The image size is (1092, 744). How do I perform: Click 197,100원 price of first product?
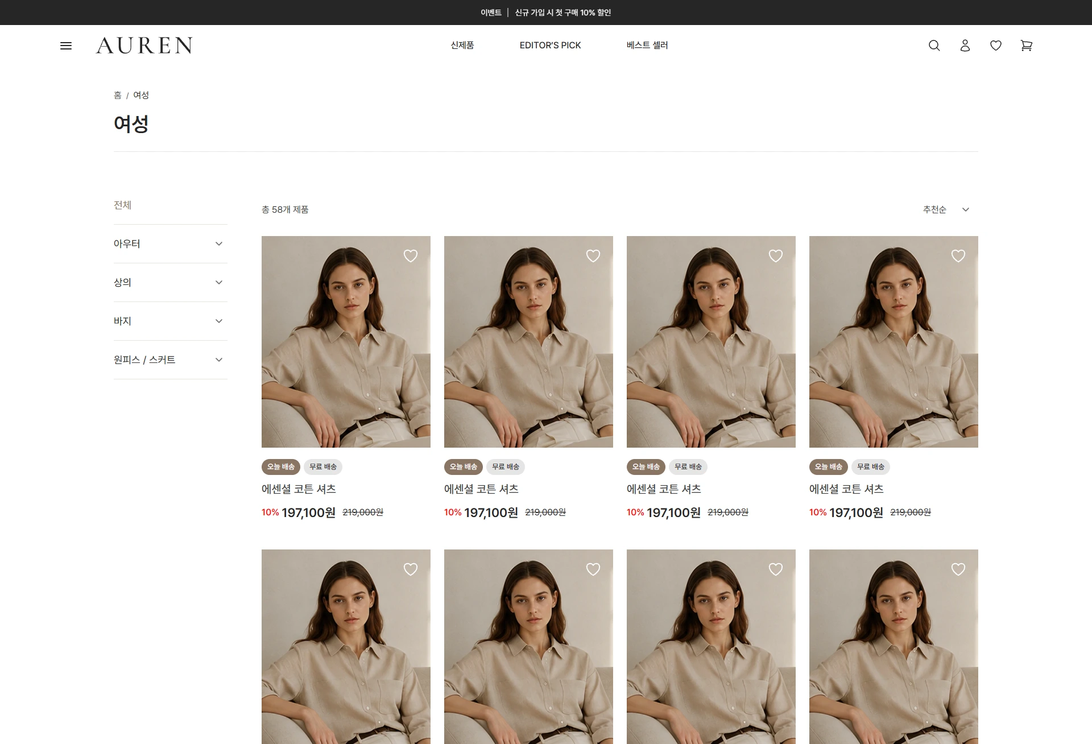click(x=308, y=513)
